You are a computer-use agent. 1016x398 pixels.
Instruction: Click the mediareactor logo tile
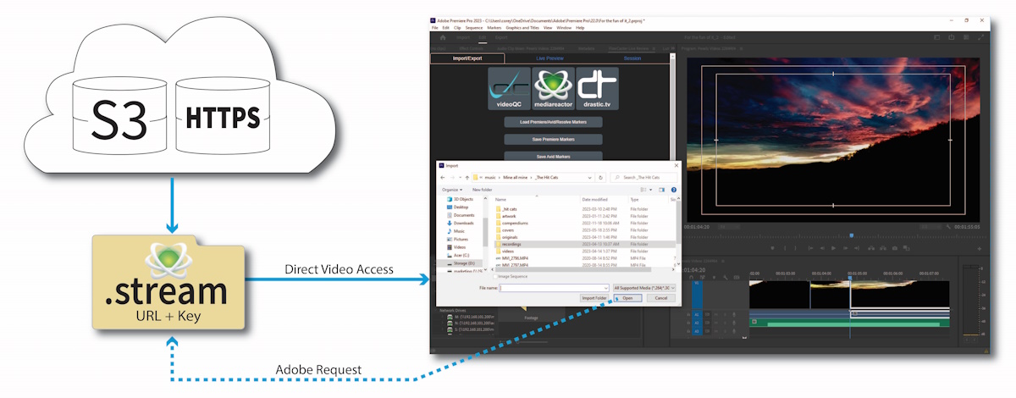click(553, 89)
